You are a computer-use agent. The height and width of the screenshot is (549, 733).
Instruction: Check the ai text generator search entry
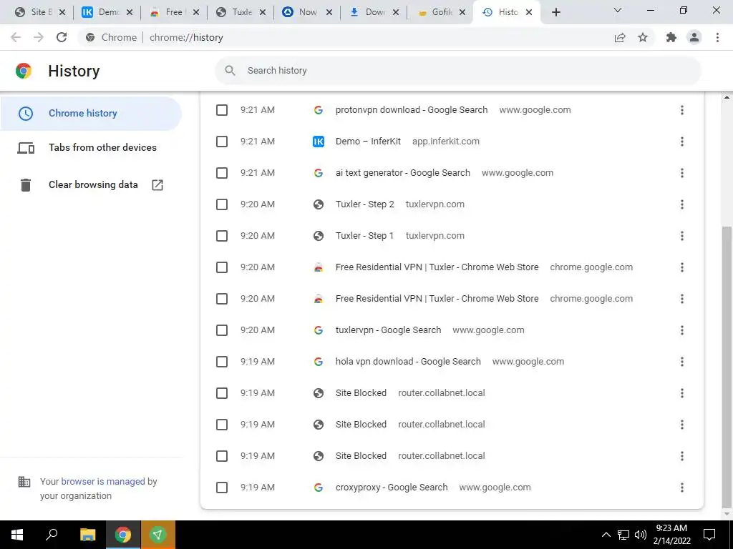click(222, 173)
